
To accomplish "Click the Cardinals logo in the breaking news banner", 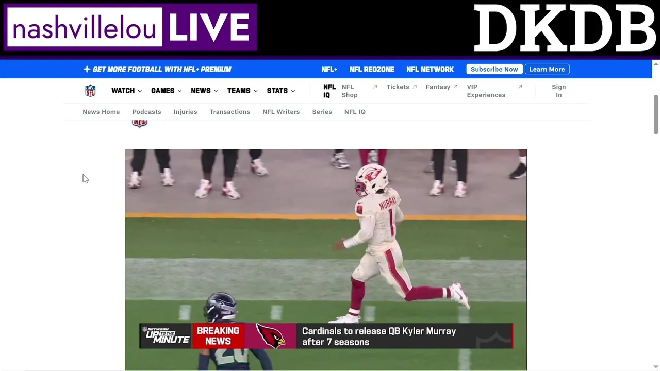I will pyautogui.click(x=271, y=336).
